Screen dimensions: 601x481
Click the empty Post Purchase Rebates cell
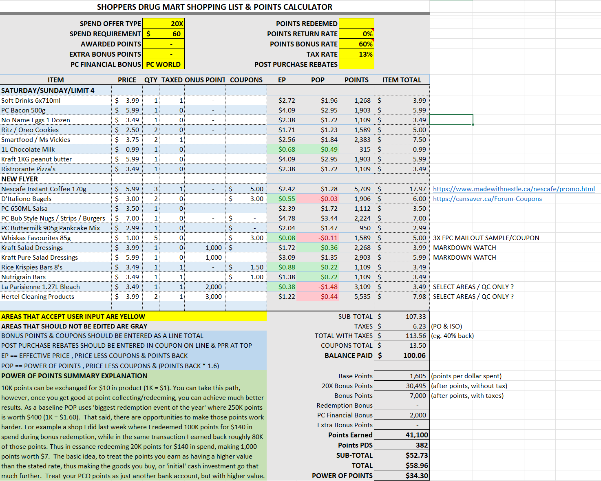356,64
